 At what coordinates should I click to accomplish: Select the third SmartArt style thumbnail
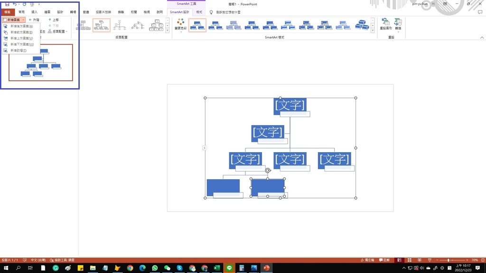(234, 25)
